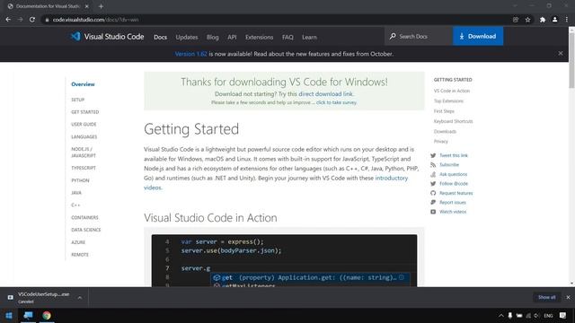575x323 pixels.
Task: Click the ENG language indicator in taskbar
Action: (548, 316)
